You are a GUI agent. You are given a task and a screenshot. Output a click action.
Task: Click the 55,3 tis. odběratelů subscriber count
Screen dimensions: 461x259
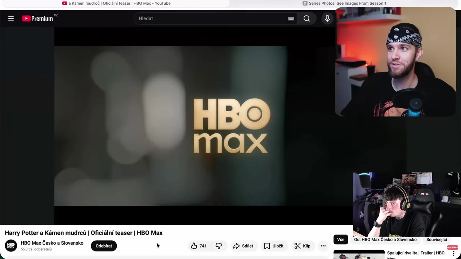pos(36,249)
